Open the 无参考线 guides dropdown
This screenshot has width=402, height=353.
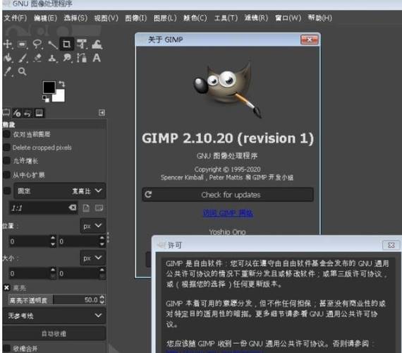click(x=54, y=316)
